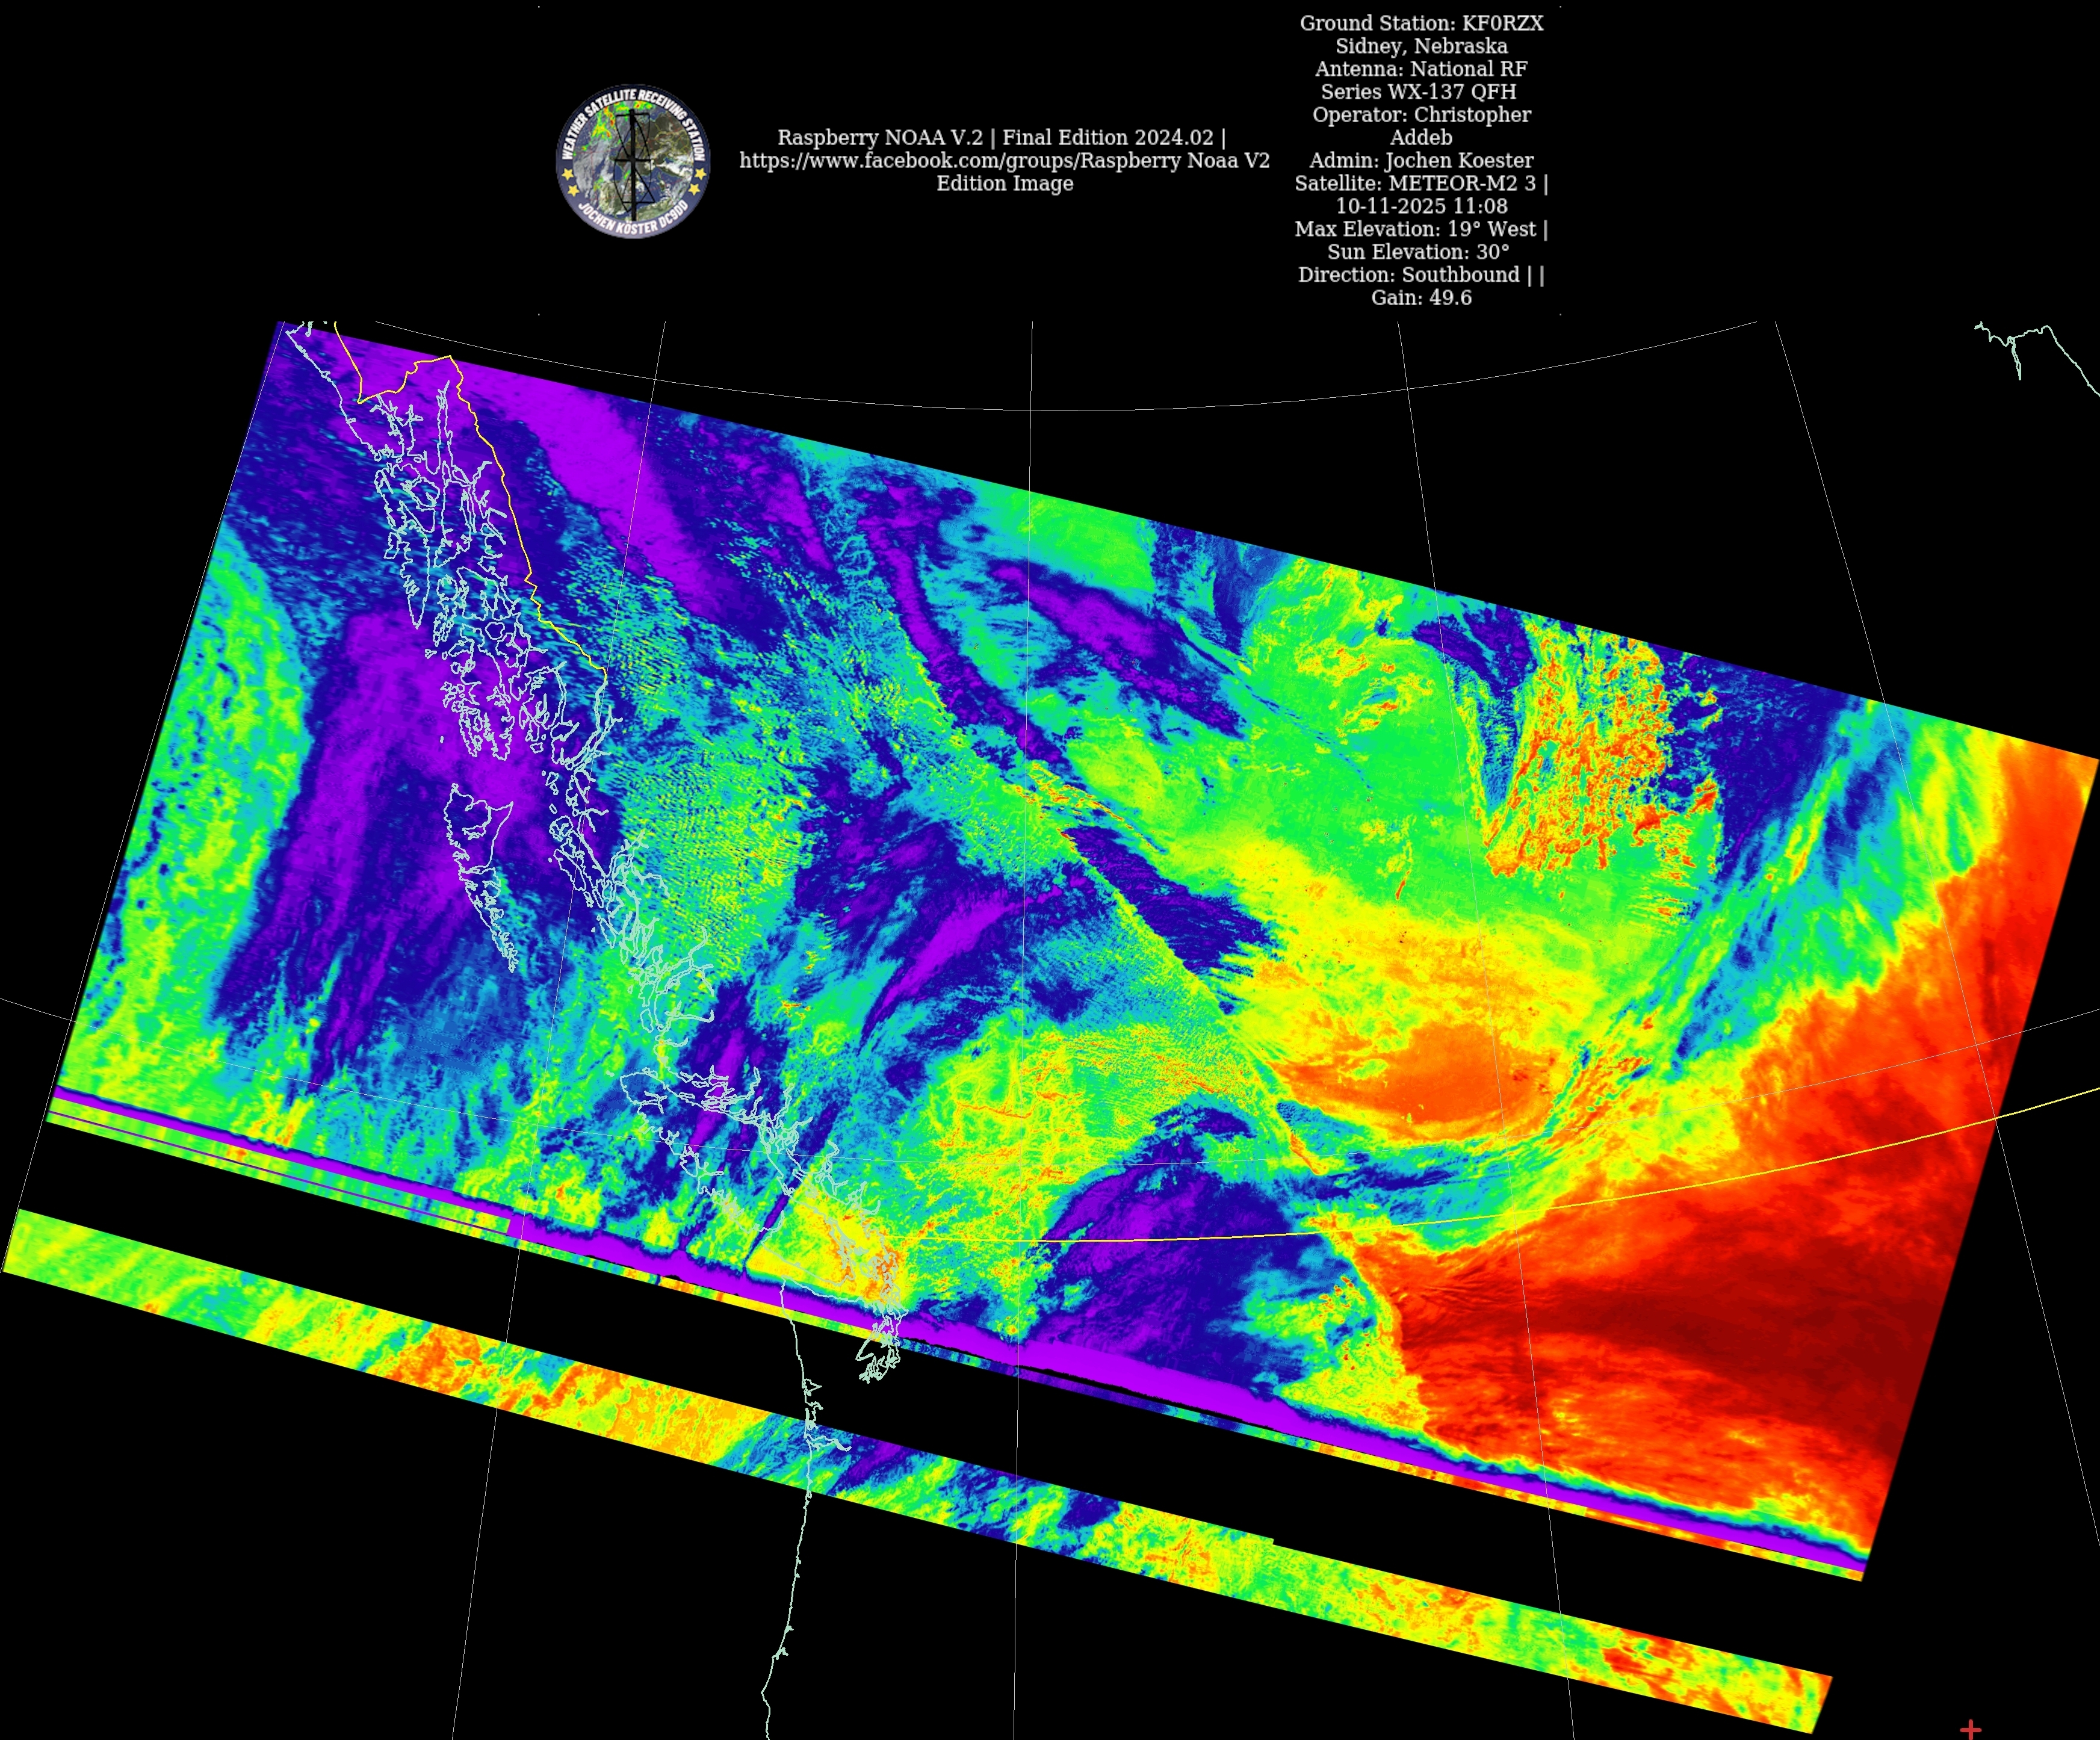Open the Raspberry NOAA Facebook group URL
The width and height of the screenshot is (2100, 1740).
pos(1004,161)
